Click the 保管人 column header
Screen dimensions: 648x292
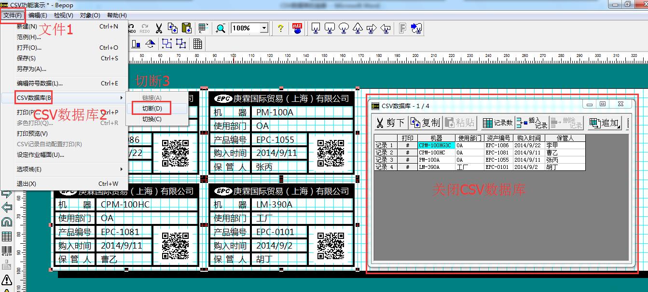565,138
